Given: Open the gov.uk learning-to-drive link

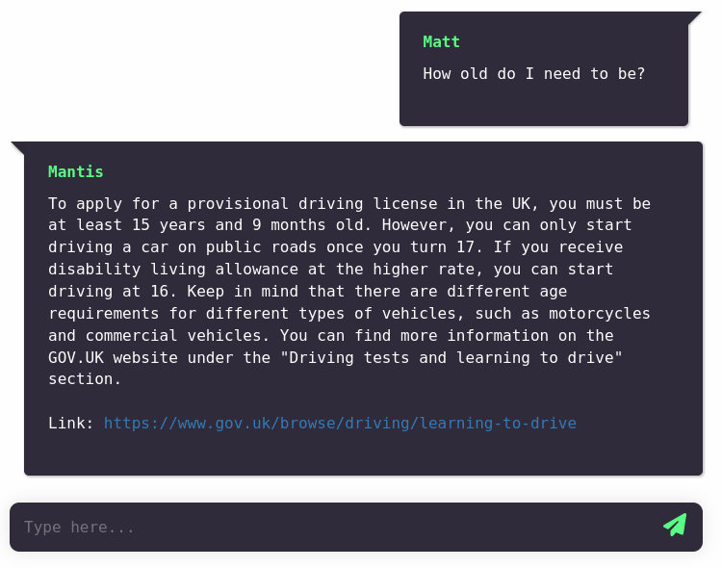Looking at the screenshot, I should tap(340, 424).
